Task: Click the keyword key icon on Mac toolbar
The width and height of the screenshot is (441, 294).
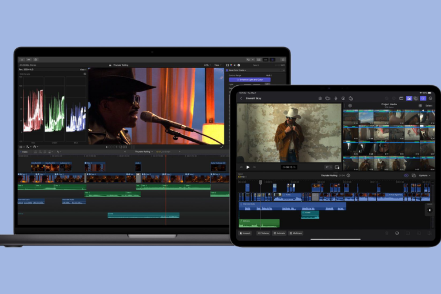Action: [x=29, y=59]
